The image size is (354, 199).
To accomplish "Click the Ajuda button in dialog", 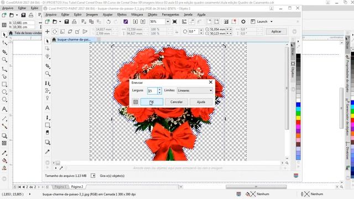I will point(201,102).
